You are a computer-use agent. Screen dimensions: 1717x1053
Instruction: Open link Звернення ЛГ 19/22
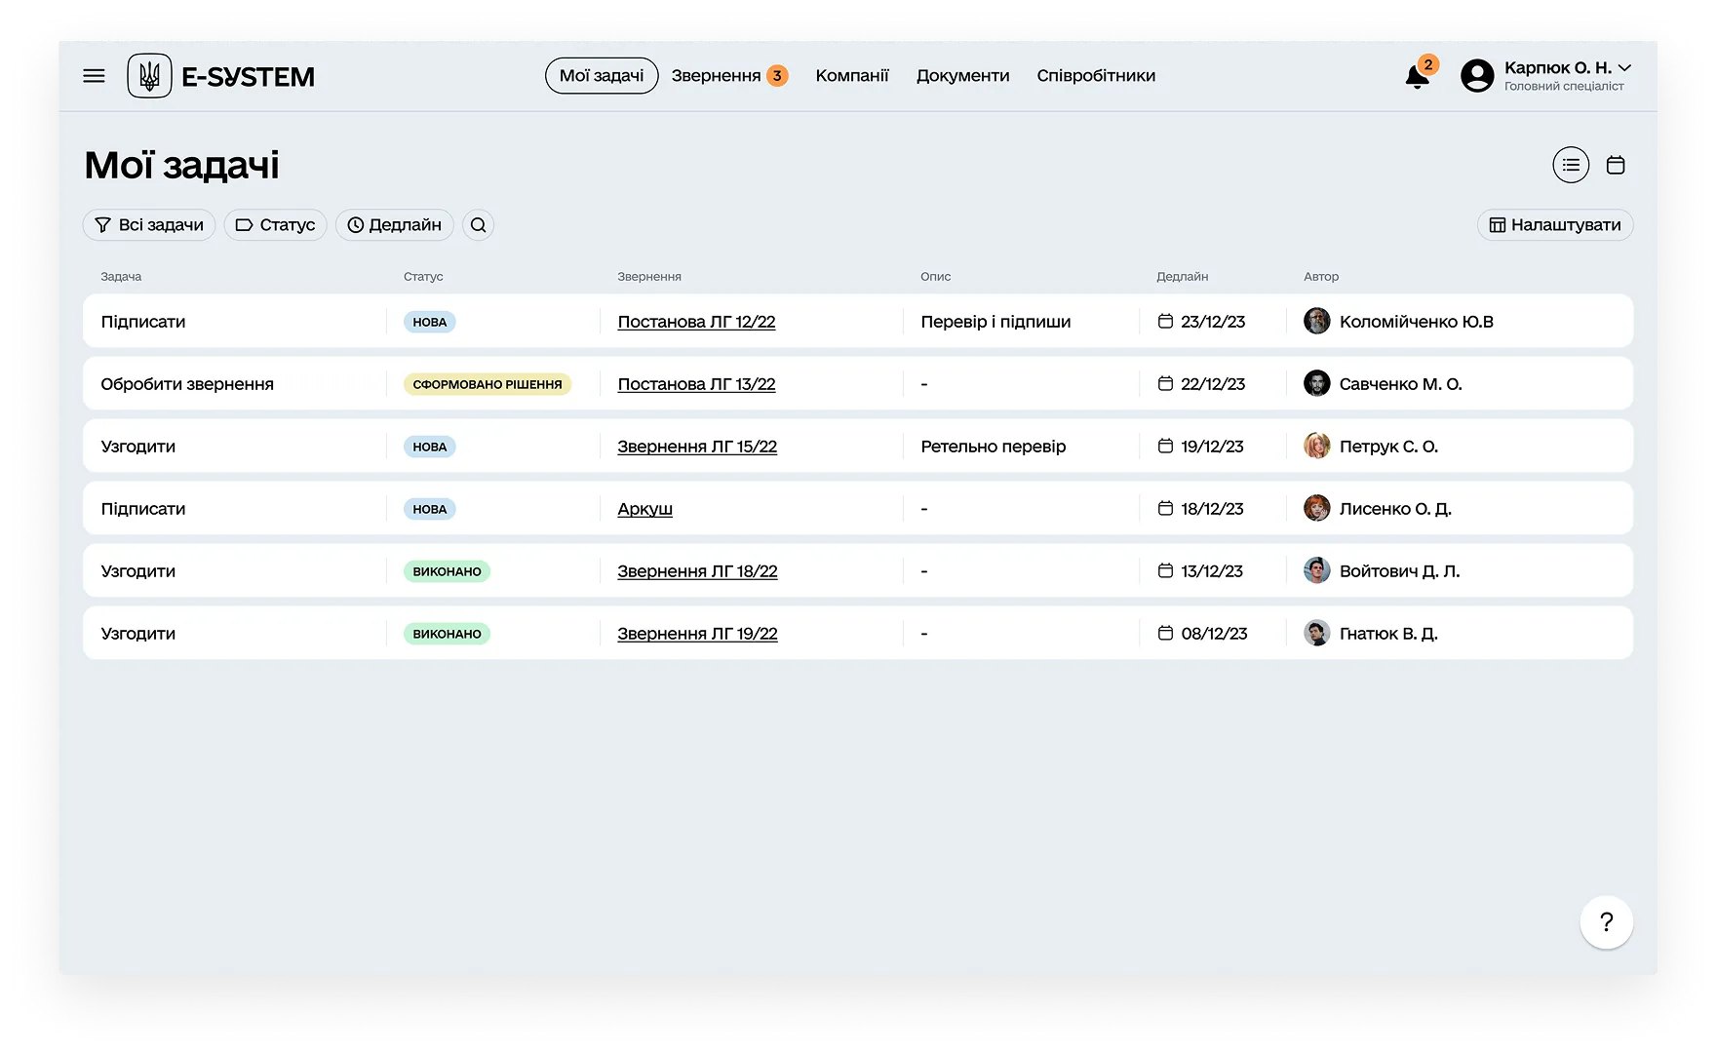[x=697, y=634]
